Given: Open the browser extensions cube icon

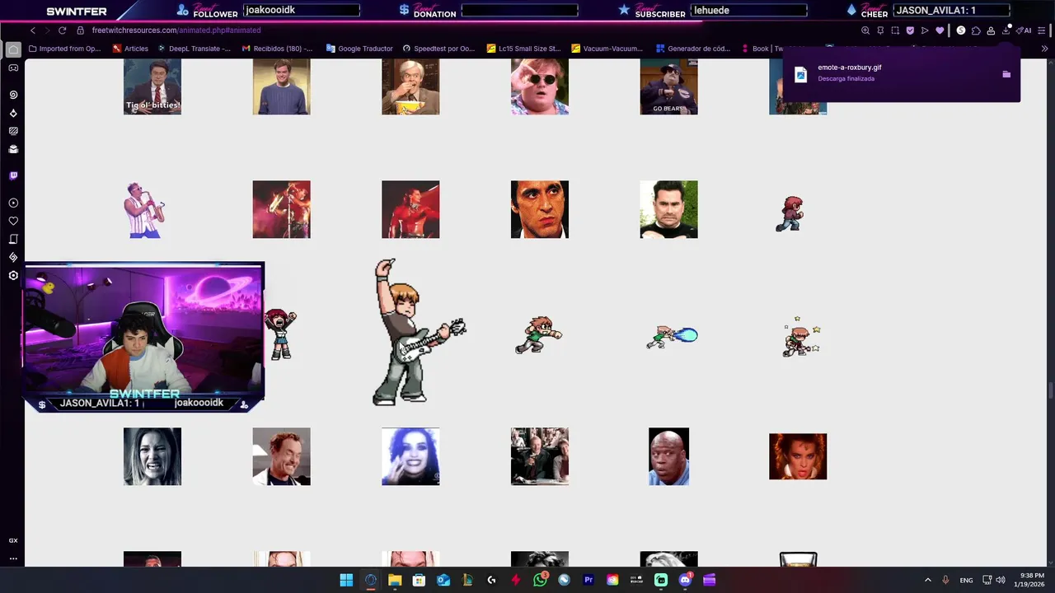Looking at the screenshot, I should pos(976,30).
